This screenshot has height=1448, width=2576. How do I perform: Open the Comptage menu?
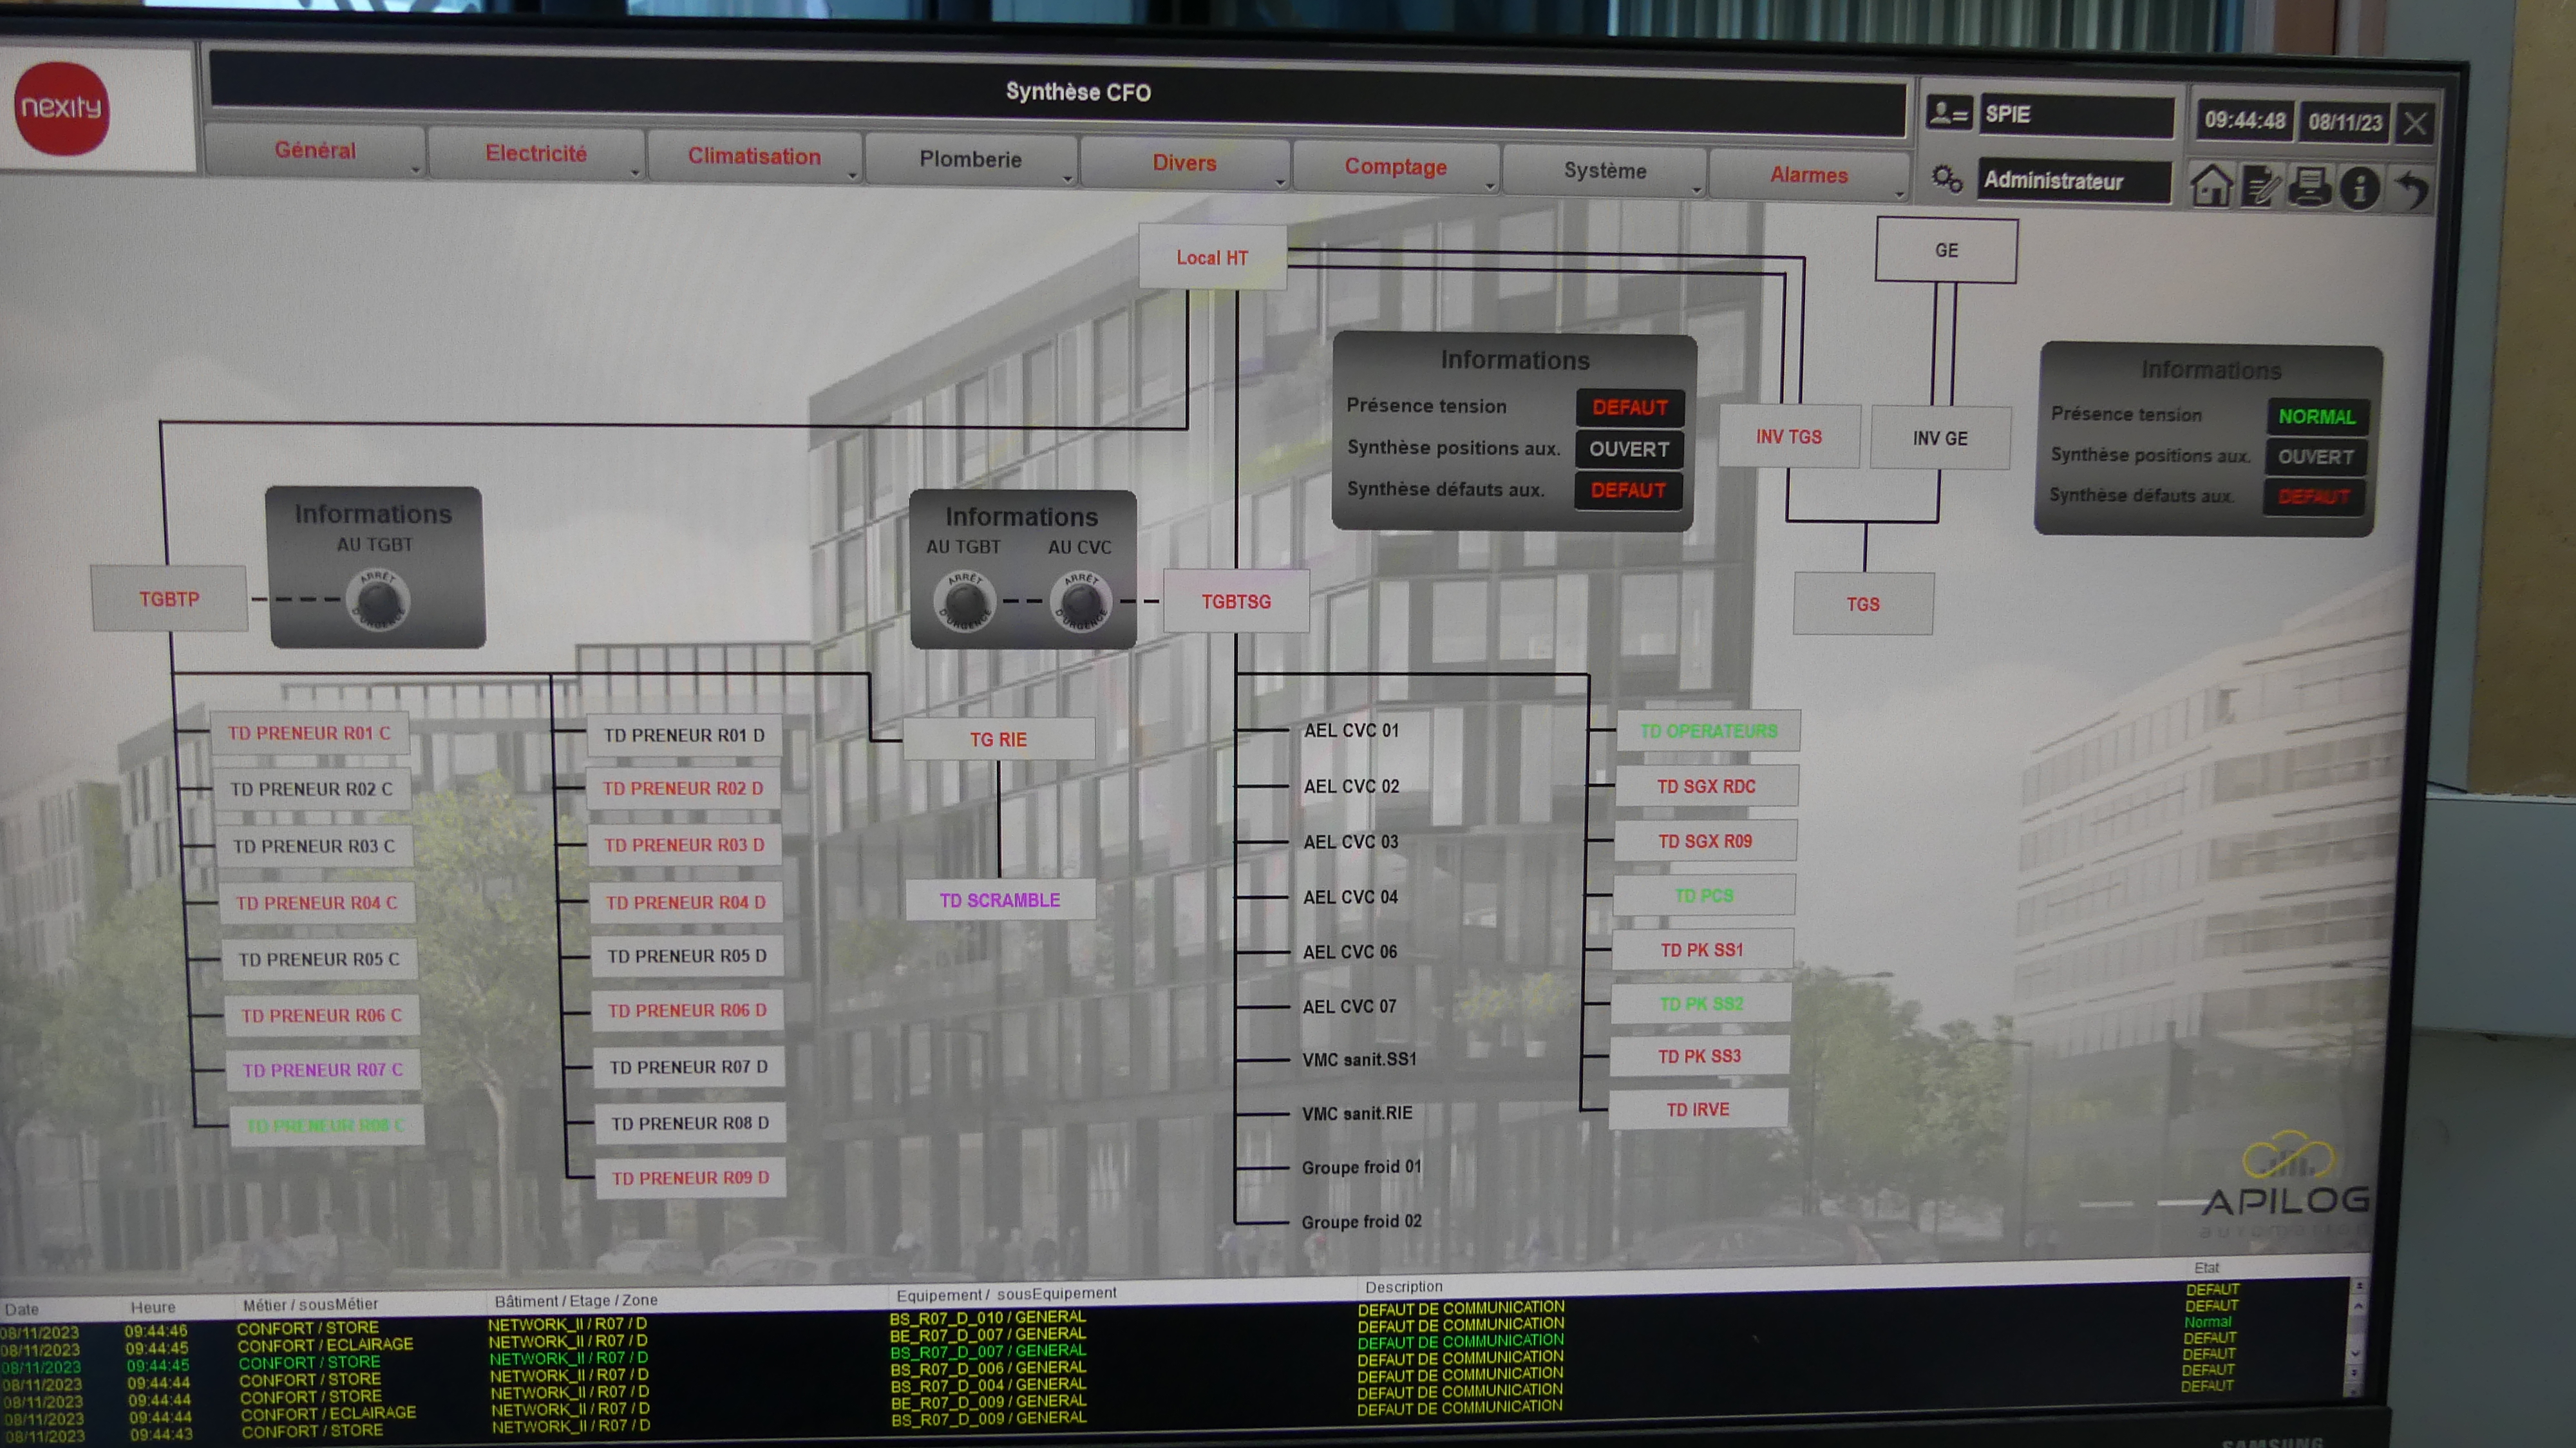(1395, 167)
